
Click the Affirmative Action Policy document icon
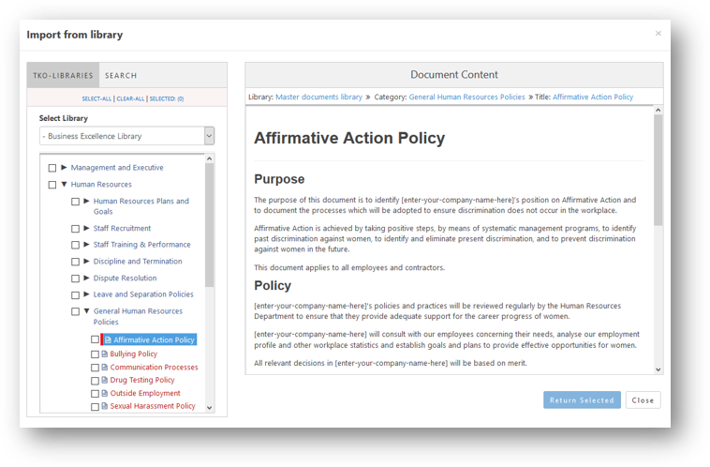click(x=109, y=339)
